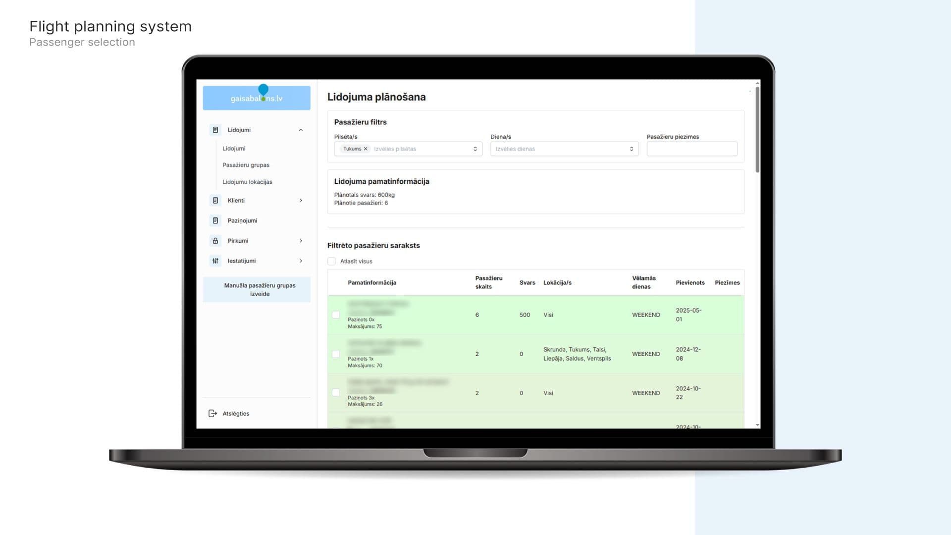Click the Pirkumi lock icon

(x=215, y=241)
